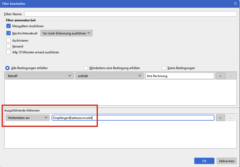240x167 pixels.
Task: Enable Alle 10 Minuten erneut ausführen
Action: coord(9,52)
